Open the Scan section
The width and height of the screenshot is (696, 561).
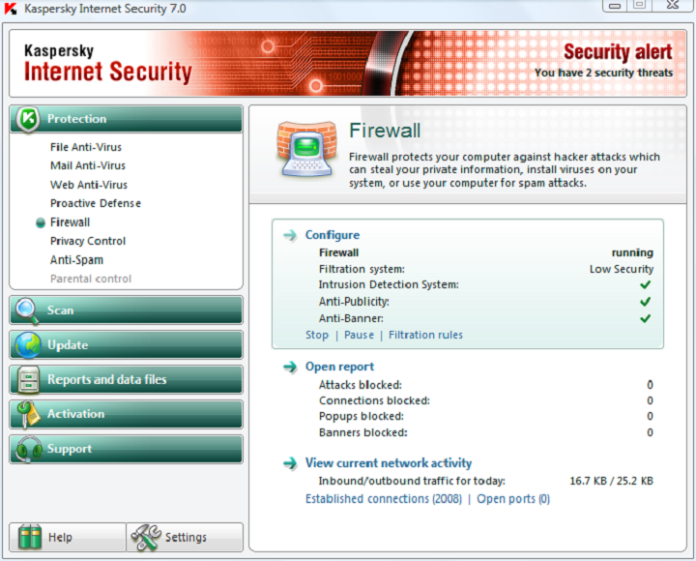pyautogui.click(x=126, y=310)
